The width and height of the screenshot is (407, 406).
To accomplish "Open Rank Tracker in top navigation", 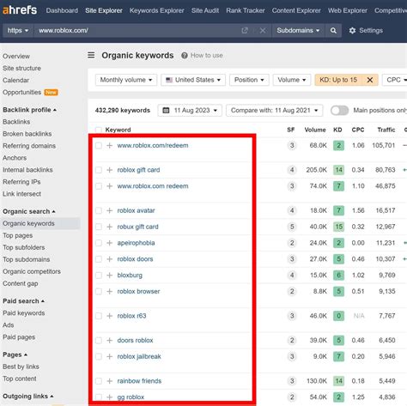I will (246, 10).
